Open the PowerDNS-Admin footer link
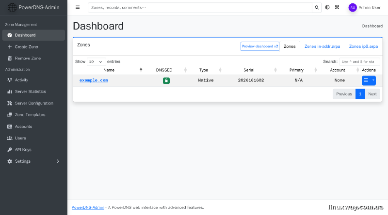388x215 pixels. tap(88, 207)
